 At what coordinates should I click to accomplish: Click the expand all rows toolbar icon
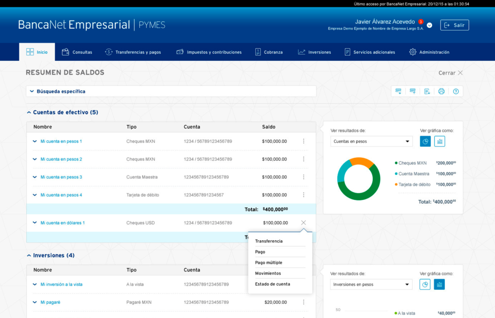click(x=398, y=91)
